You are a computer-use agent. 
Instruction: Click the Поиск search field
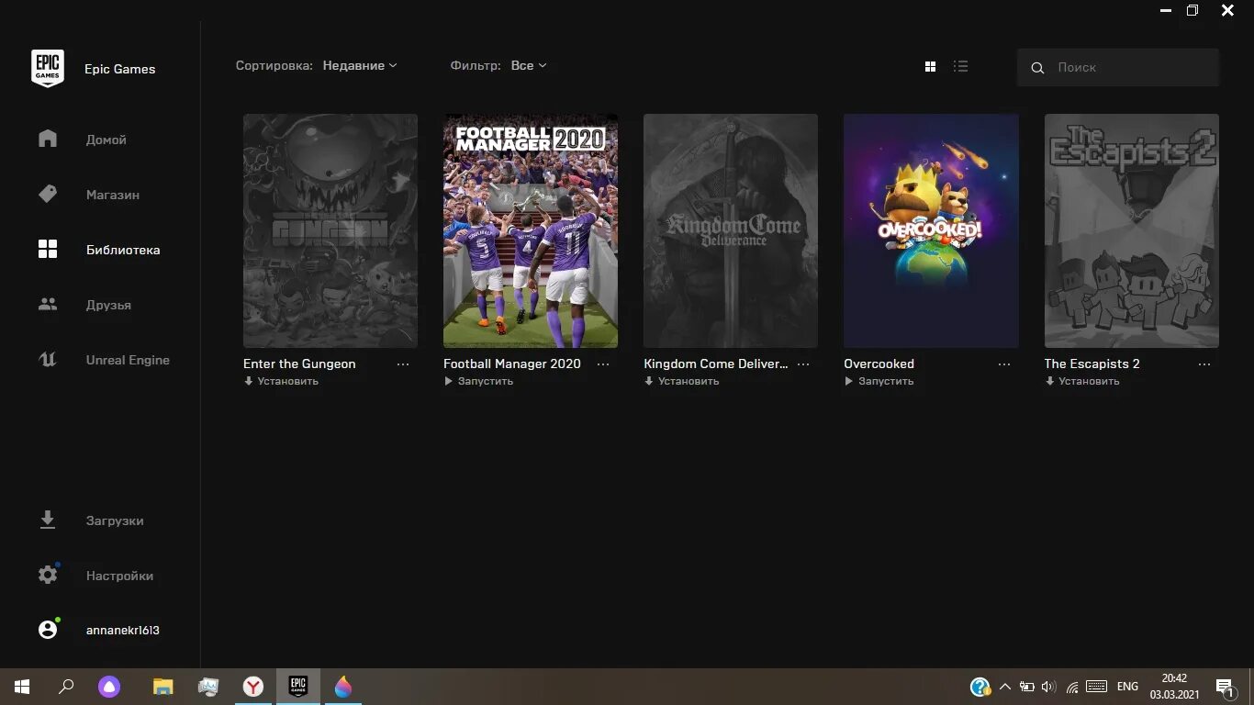(1118, 67)
